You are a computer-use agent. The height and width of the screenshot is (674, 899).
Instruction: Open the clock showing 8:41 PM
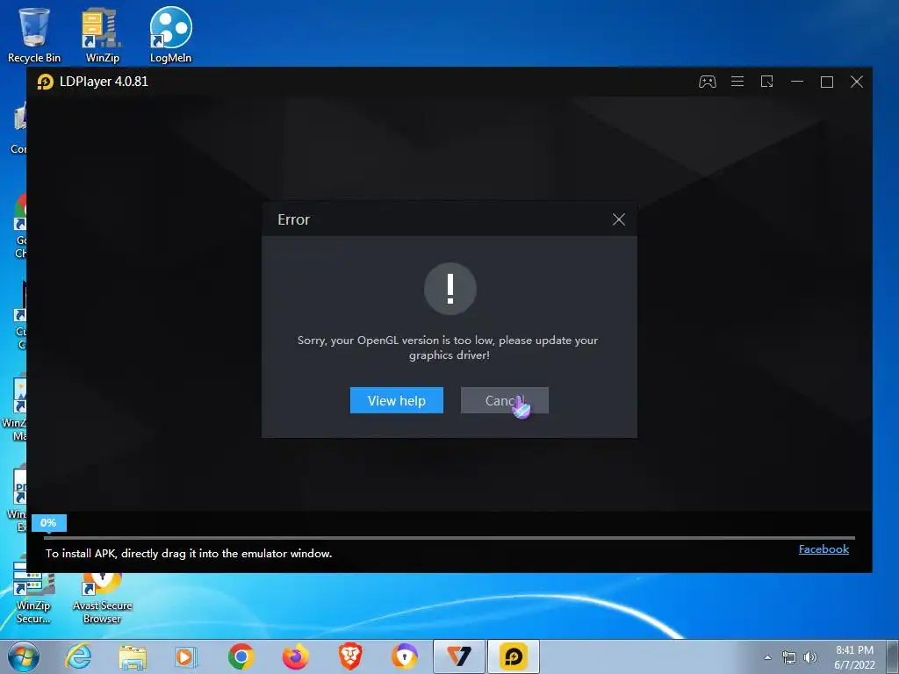point(854,657)
